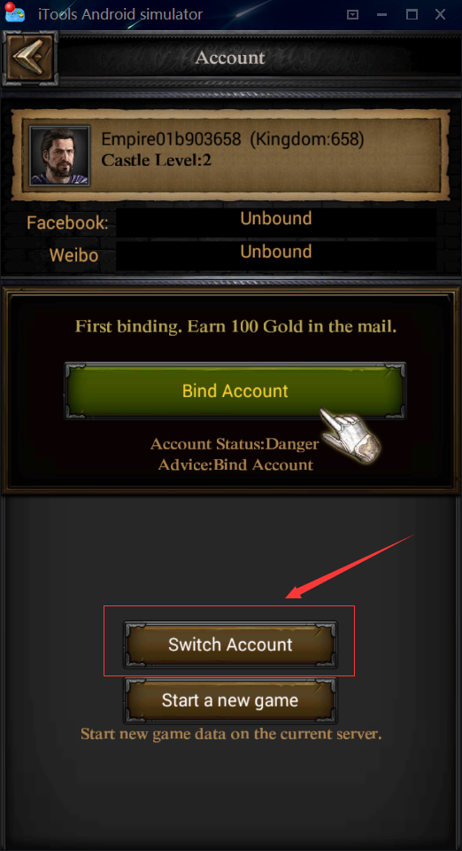Click the red arrow annotation
Screen dimensions: 462x851
click(x=350, y=566)
